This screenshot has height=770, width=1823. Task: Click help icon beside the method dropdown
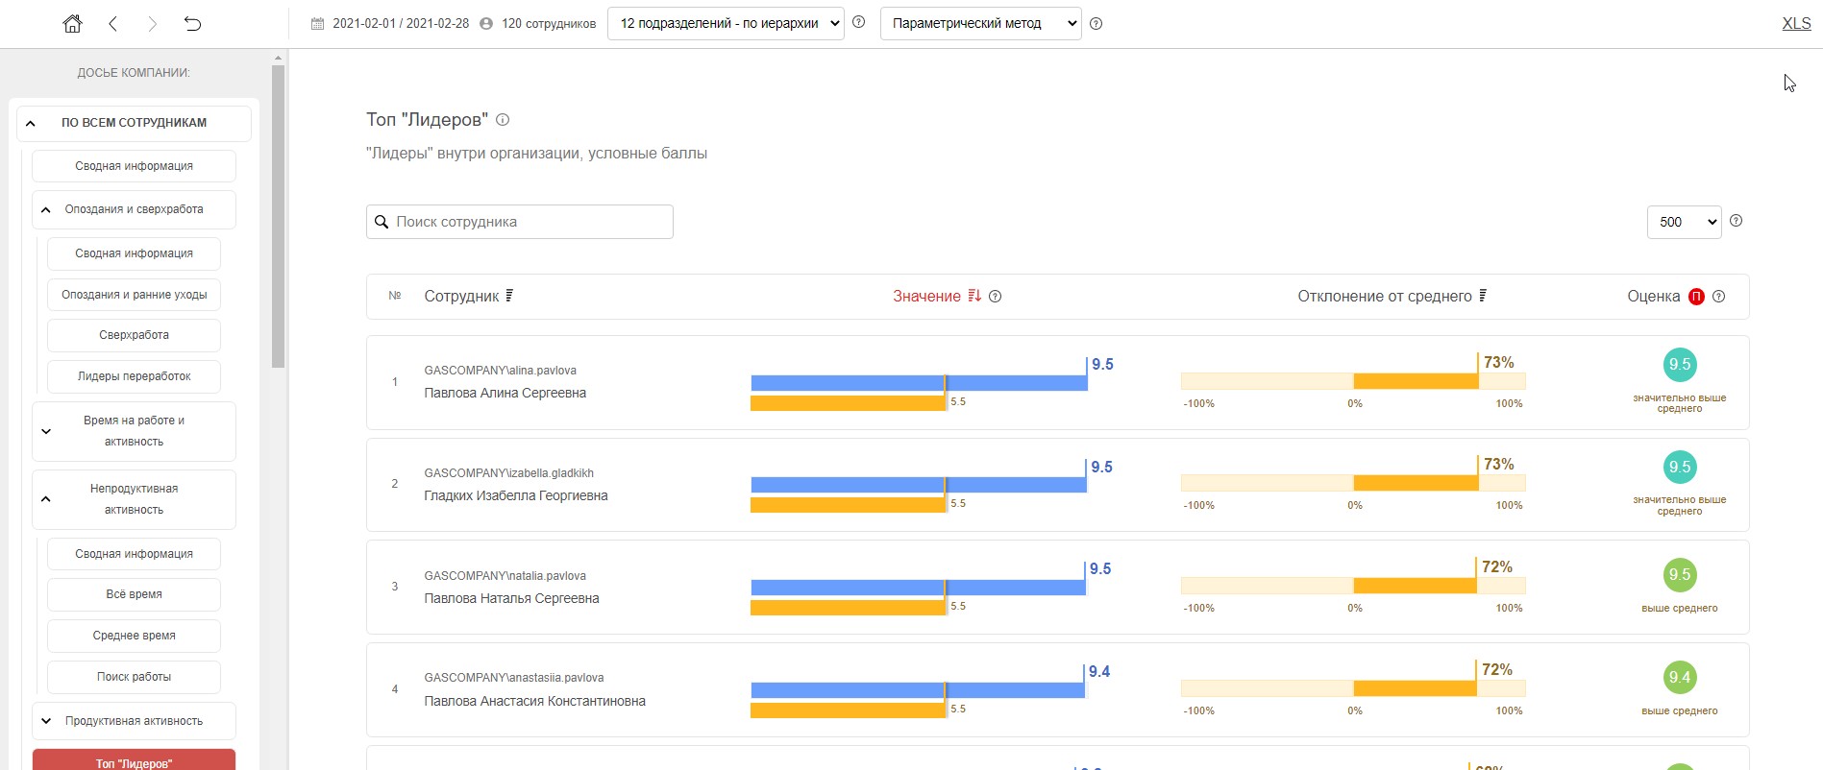[1096, 24]
